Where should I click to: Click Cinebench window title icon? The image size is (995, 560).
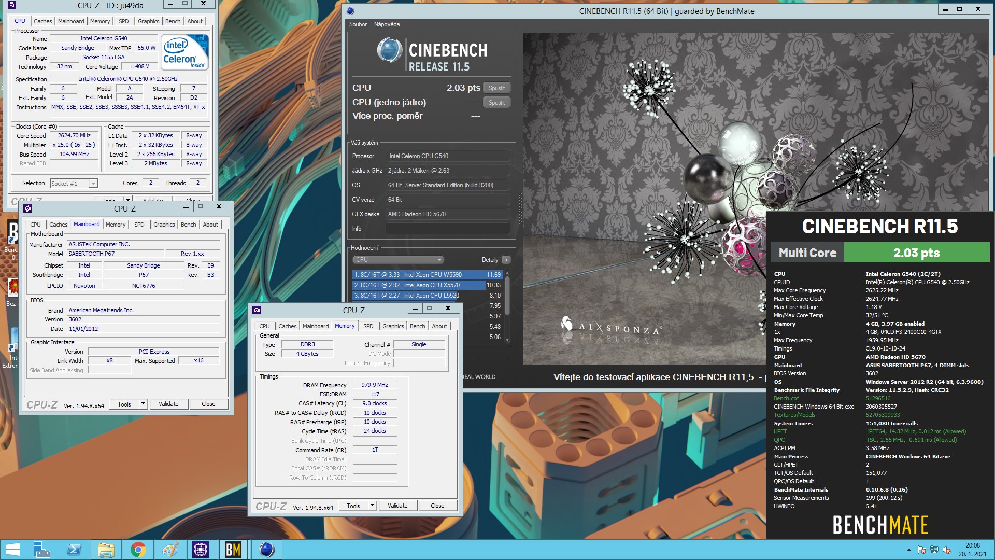(x=351, y=11)
